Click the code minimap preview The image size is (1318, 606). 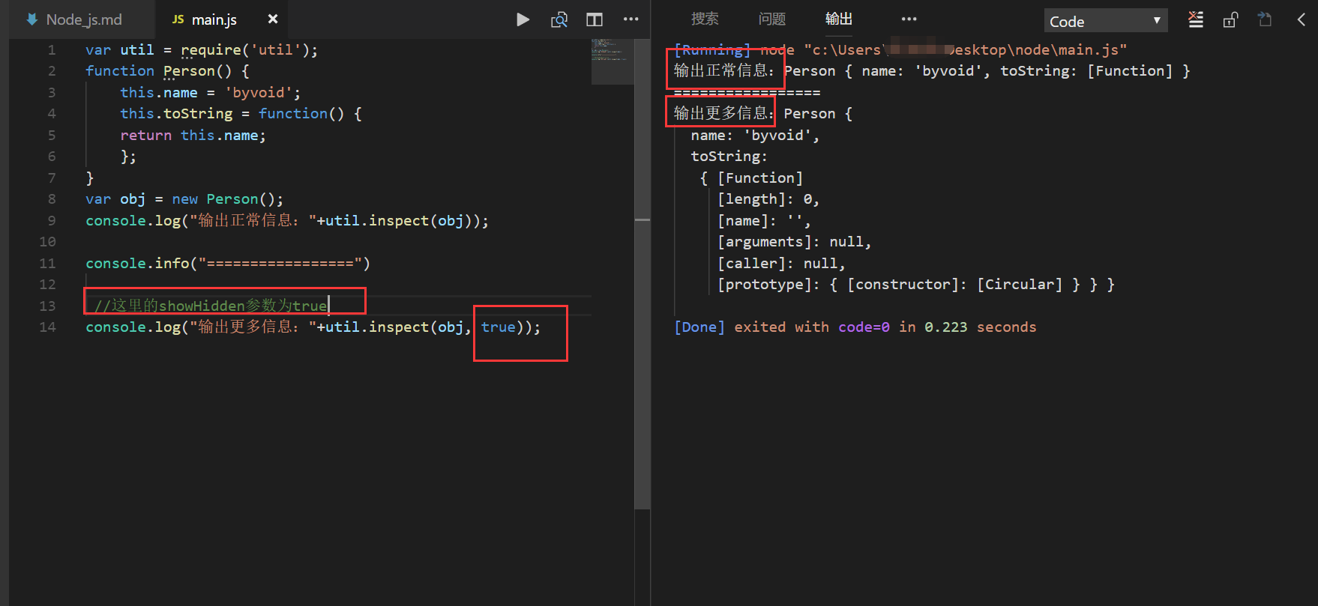(x=612, y=60)
